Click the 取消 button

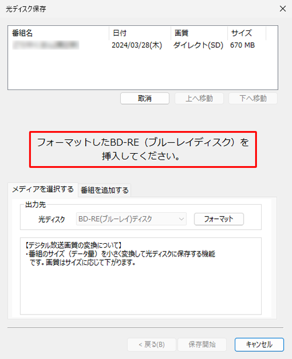pyautogui.click(x=145, y=98)
